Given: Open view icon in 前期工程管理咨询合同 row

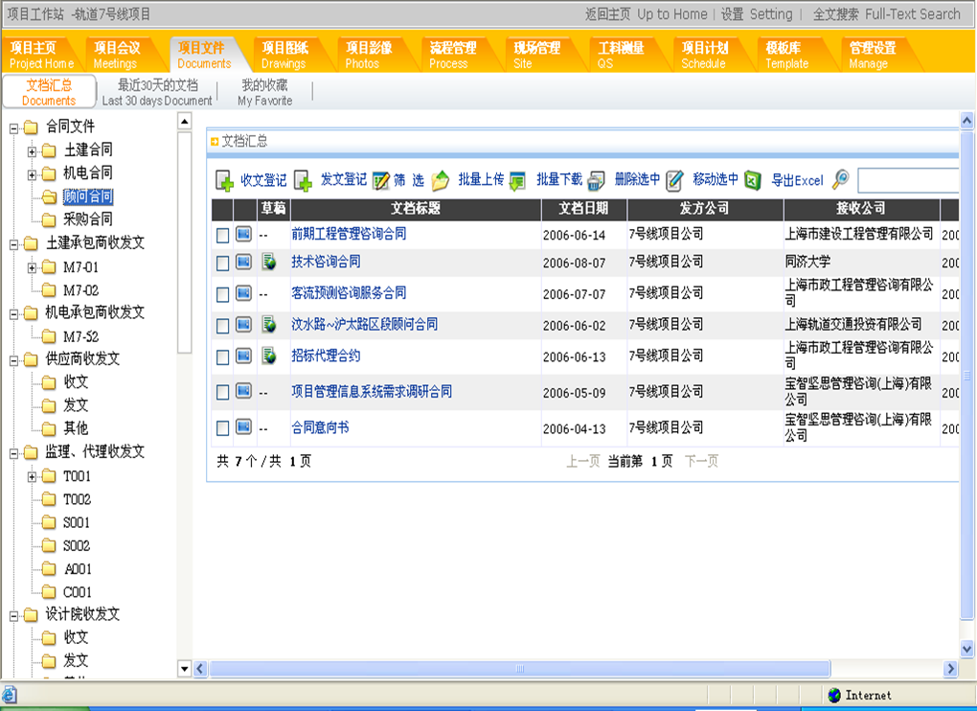Looking at the screenshot, I should (243, 235).
